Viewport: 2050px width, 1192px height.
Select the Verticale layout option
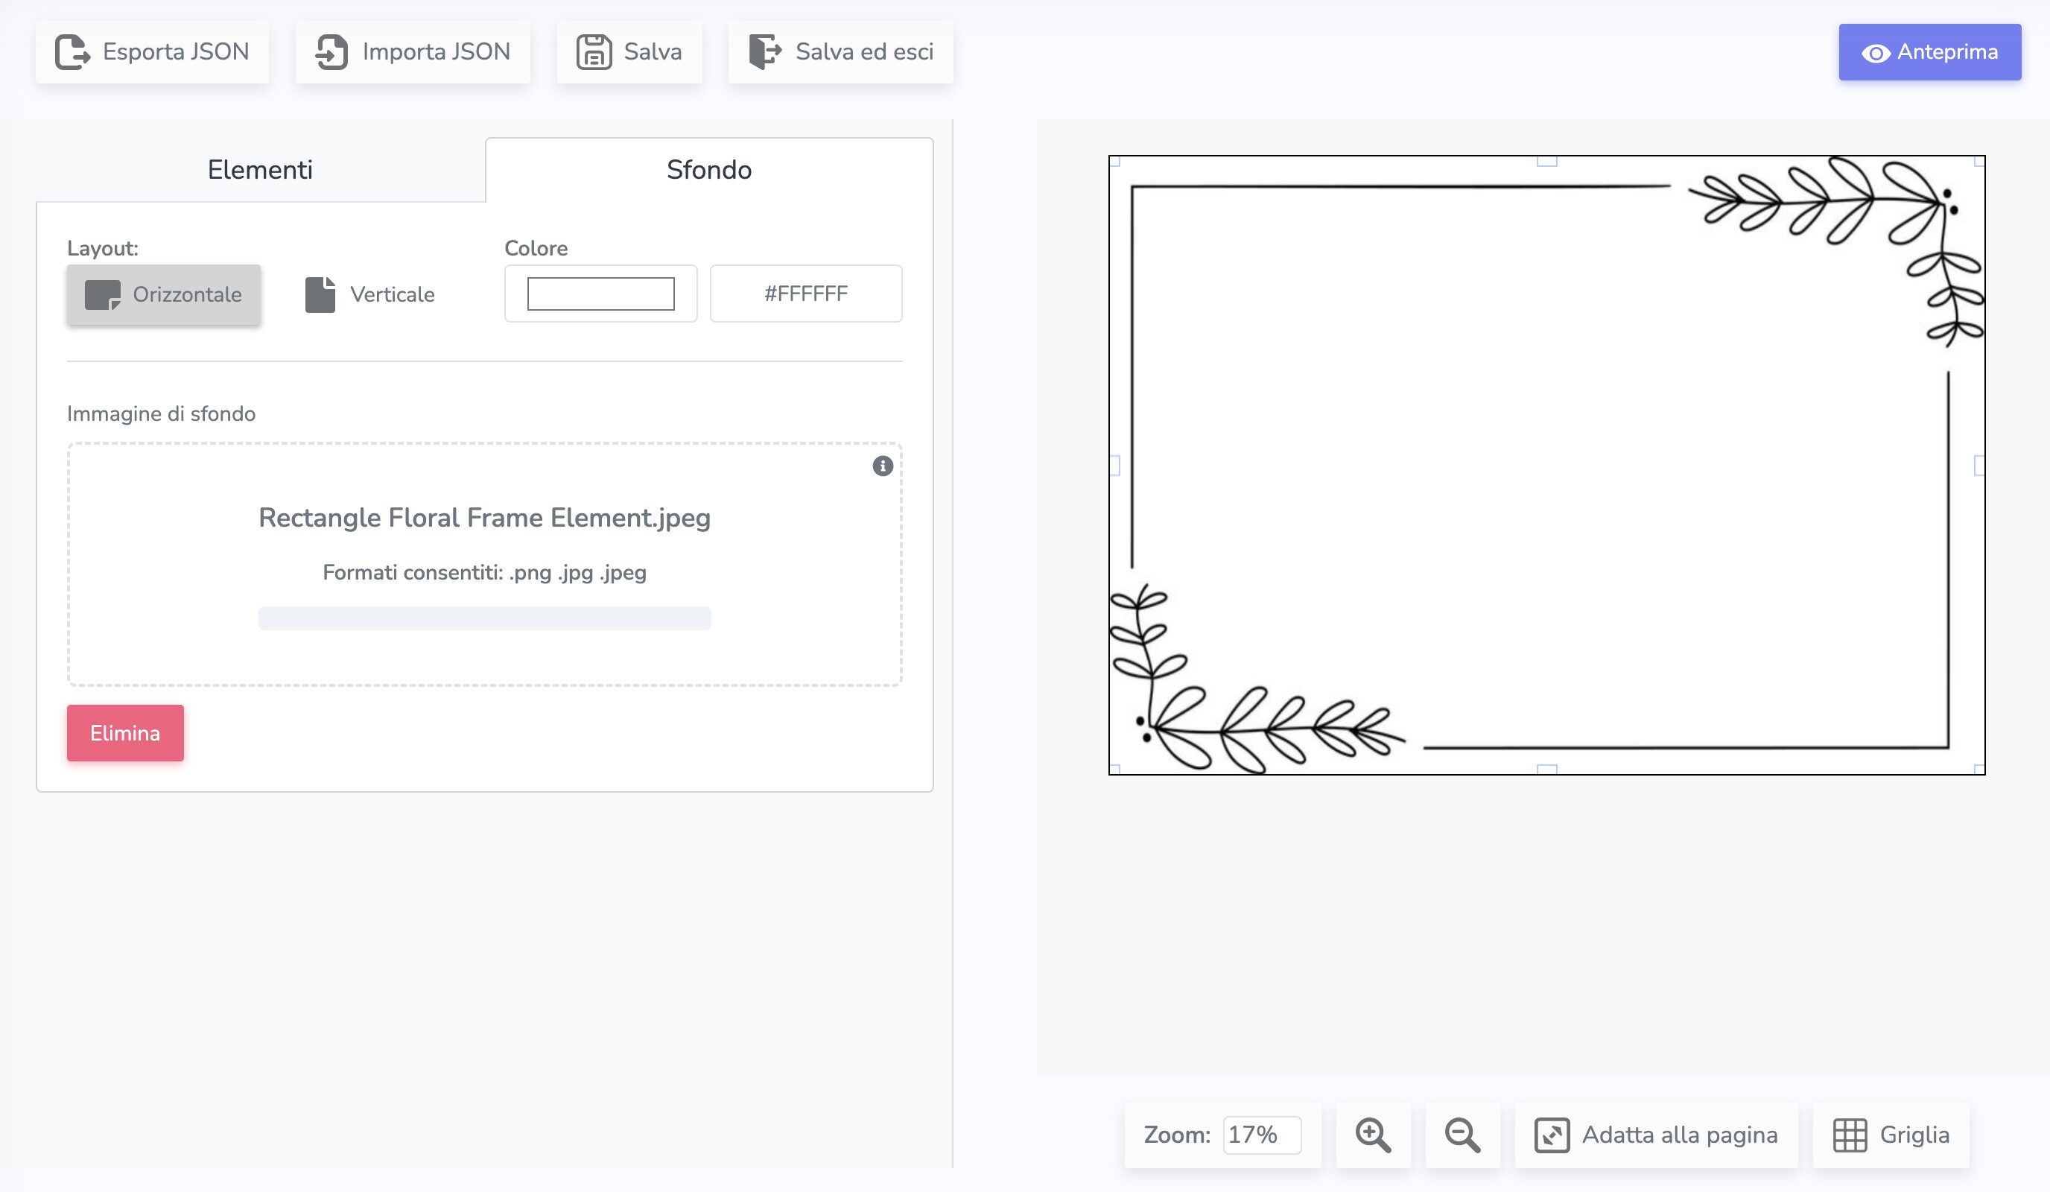point(370,294)
